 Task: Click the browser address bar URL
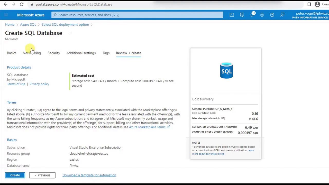74,4
